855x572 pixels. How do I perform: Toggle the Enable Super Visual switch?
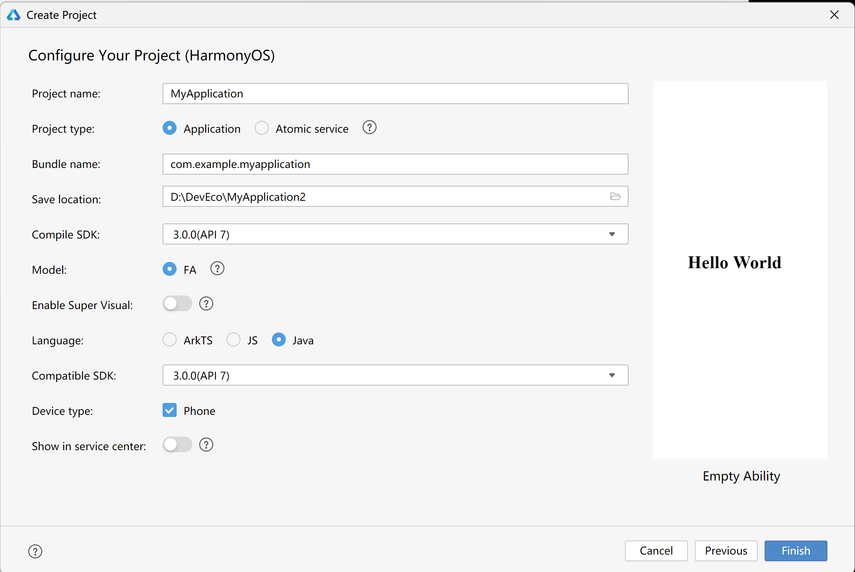click(177, 304)
